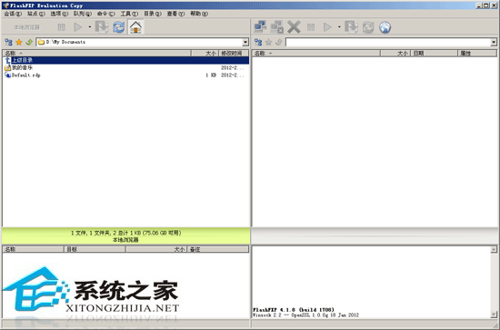This screenshot has height=330, width=500.
Task: Click the D:\My Documents path field
Action: click(x=139, y=42)
